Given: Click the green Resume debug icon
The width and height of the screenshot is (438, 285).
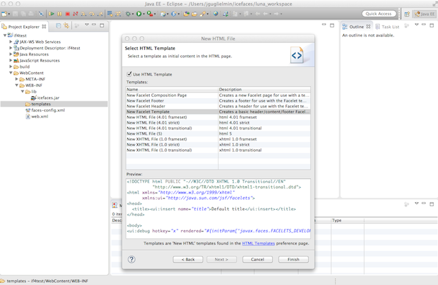Looking at the screenshot, I should click(x=52, y=13).
